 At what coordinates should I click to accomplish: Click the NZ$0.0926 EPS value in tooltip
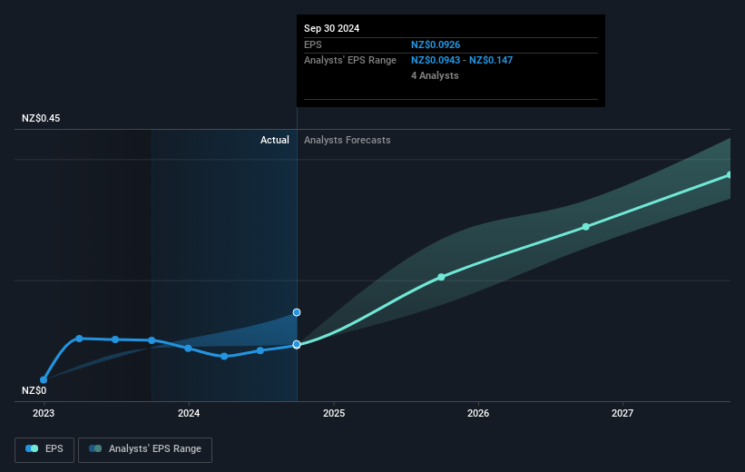(436, 44)
